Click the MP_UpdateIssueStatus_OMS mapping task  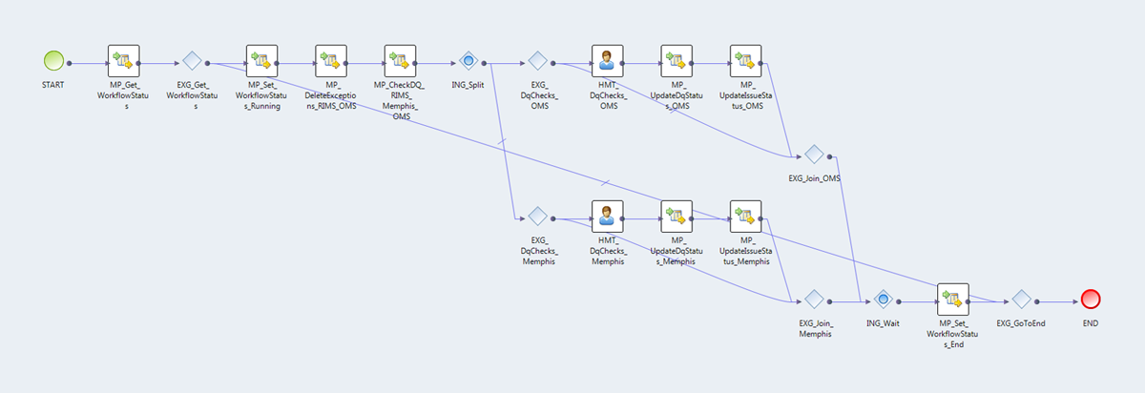coord(745,61)
